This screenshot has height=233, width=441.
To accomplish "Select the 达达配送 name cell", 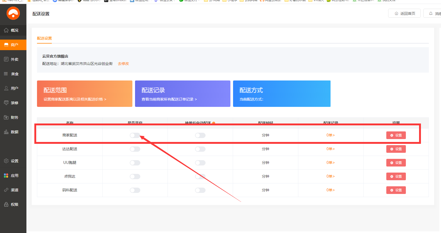I will tap(70, 149).
